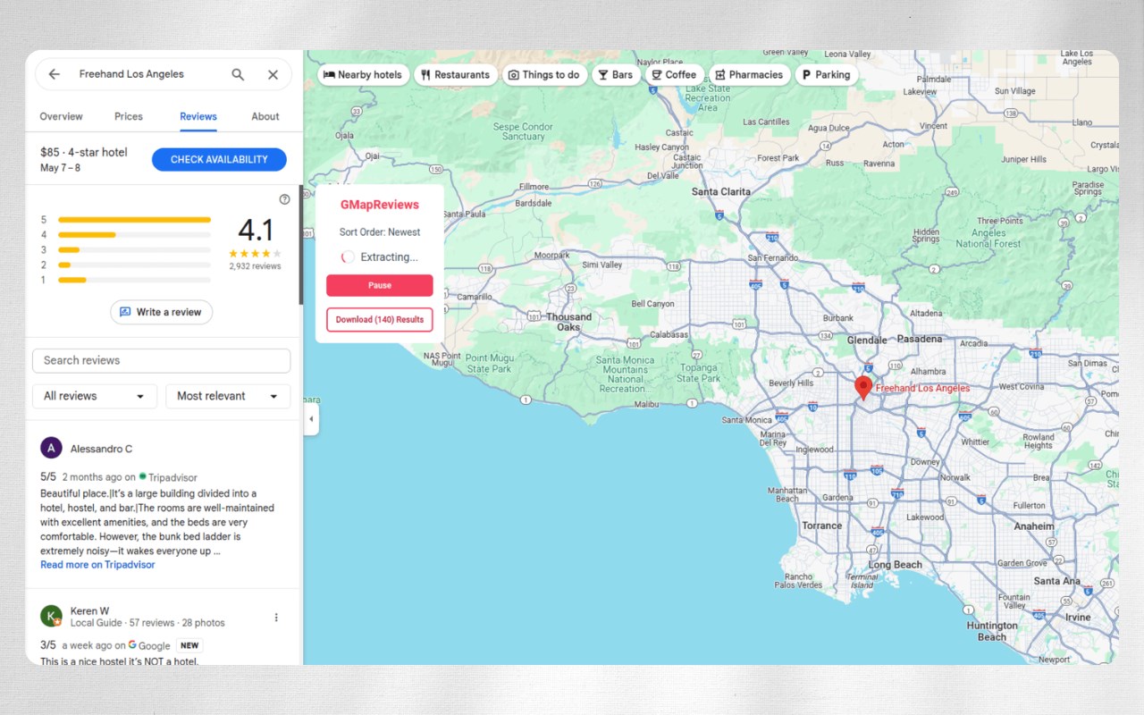Click Keren W's profile avatar
Viewport: 1144px width, 715px height.
tap(51, 616)
